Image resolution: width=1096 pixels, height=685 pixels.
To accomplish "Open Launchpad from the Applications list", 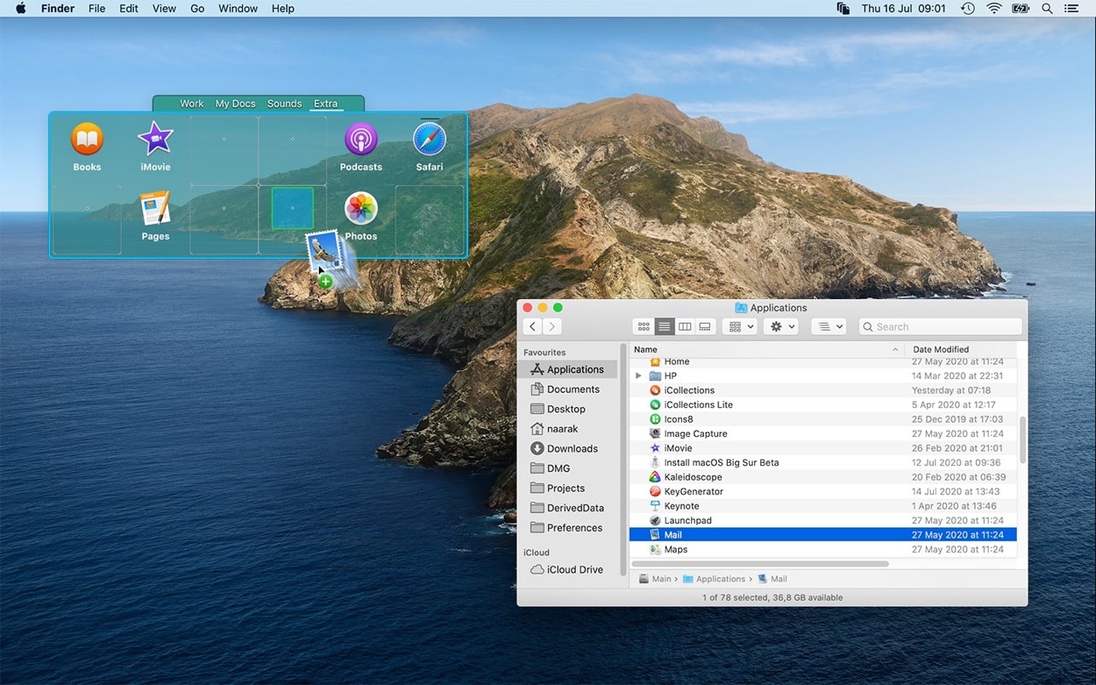I will pos(687,520).
